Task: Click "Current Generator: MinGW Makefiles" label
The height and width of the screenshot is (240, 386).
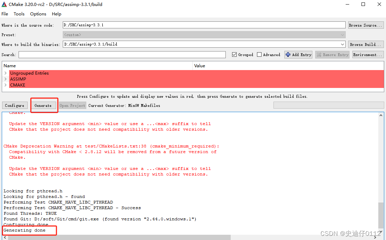Action: point(124,105)
